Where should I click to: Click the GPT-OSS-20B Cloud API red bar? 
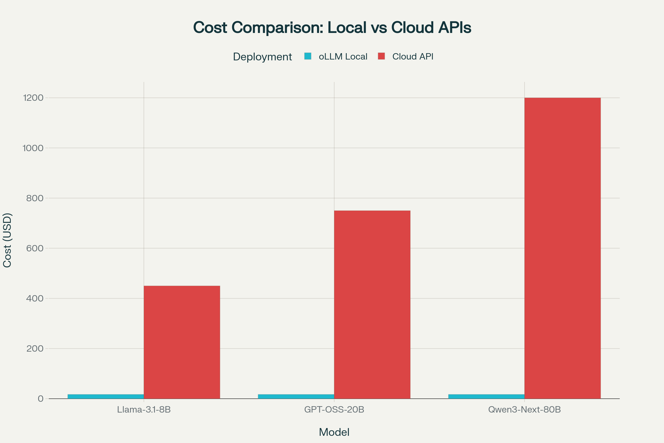pos(372,305)
